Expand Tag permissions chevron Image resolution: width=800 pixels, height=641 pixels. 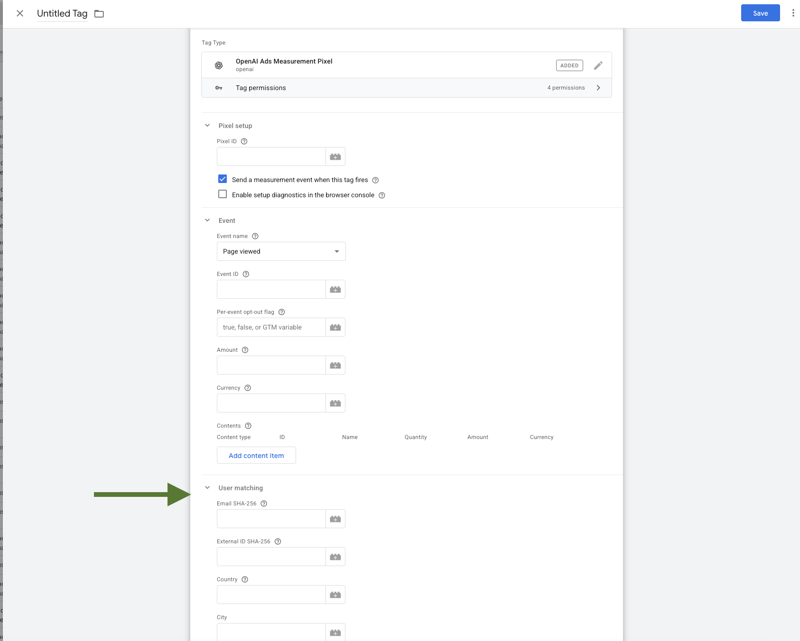(x=598, y=88)
